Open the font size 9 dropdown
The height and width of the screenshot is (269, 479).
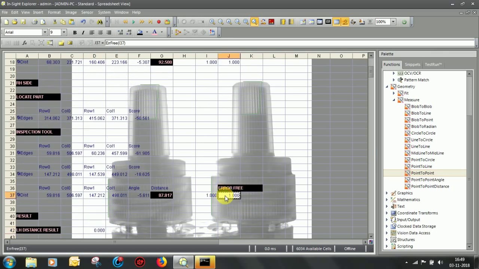click(x=64, y=33)
